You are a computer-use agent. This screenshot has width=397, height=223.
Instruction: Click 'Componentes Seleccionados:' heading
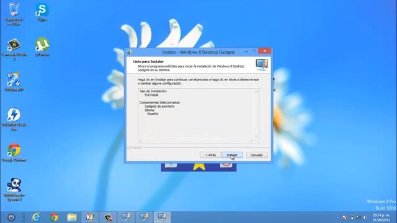pos(160,103)
